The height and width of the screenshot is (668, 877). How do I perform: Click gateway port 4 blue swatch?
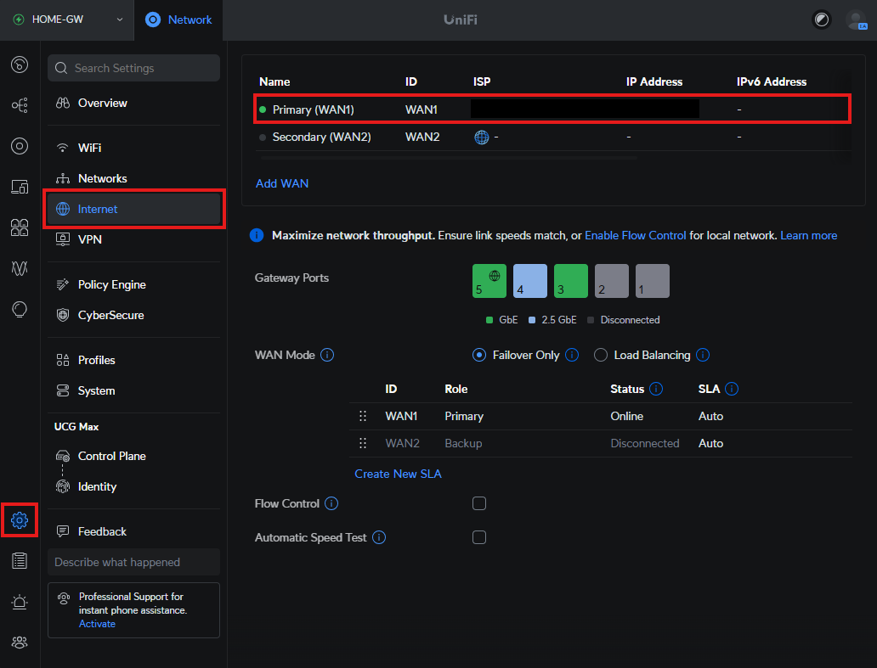click(530, 281)
